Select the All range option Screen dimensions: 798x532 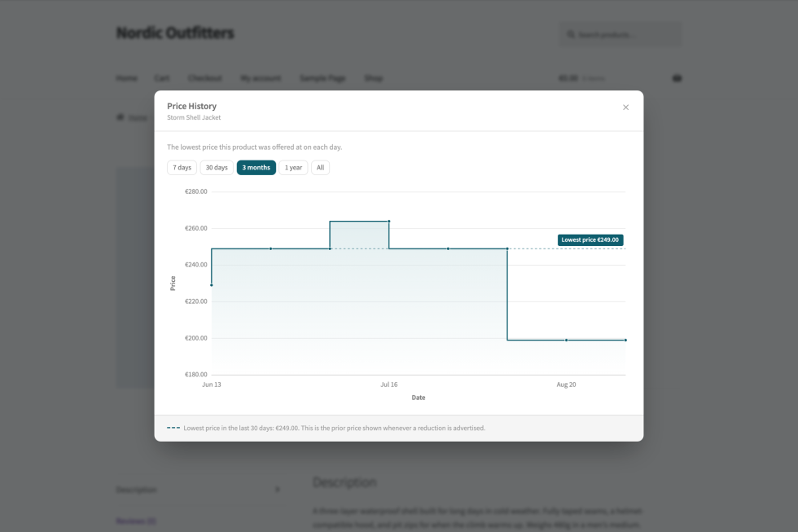(x=320, y=168)
